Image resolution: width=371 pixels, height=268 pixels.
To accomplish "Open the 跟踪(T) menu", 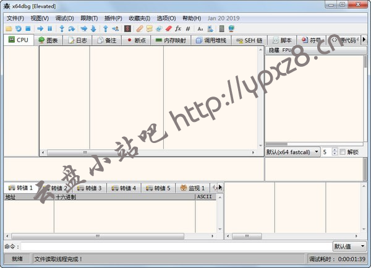I will (x=89, y=18).
